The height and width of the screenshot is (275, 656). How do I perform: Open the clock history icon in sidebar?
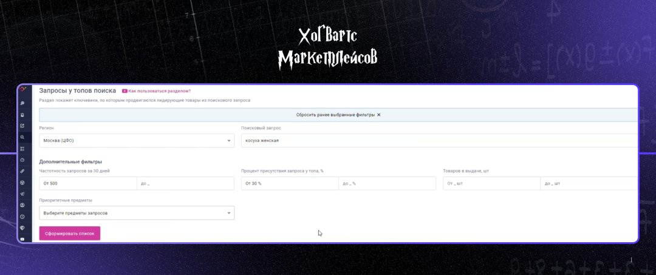[x=22, y=216]
